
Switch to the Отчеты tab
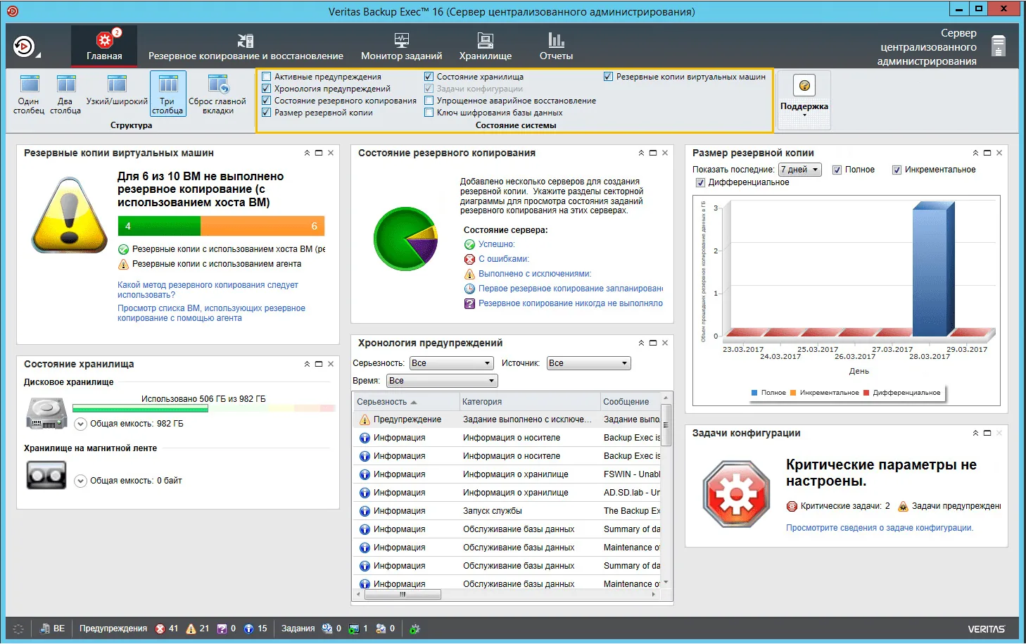555,46
